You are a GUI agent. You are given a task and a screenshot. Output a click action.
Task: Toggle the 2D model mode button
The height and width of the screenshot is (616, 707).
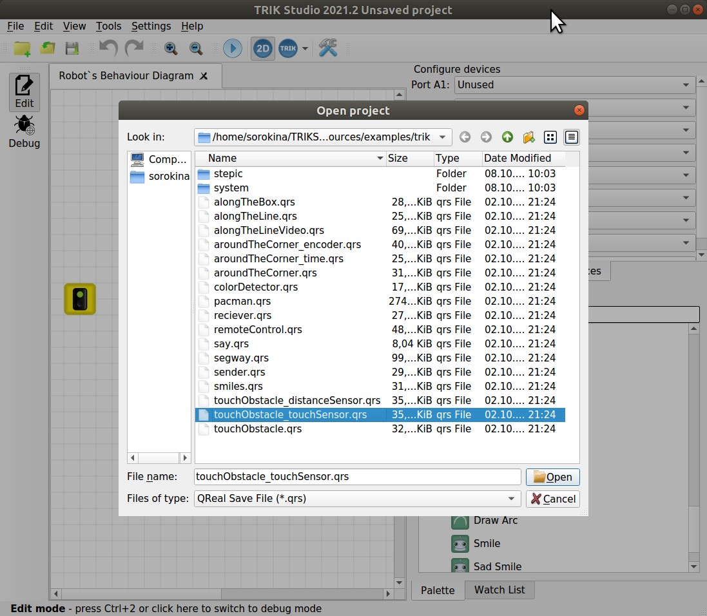point(262,48)
